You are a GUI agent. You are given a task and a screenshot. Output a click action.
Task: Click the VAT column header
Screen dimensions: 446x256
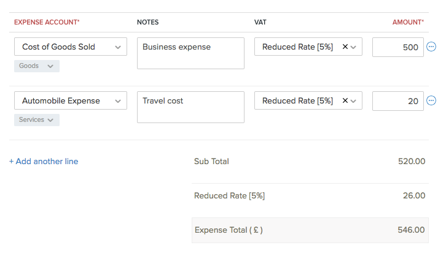pos(260,22)
